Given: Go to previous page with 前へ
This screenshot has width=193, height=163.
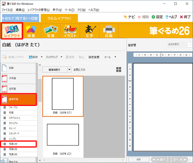Looking at the screenshot, I should 161,160.
